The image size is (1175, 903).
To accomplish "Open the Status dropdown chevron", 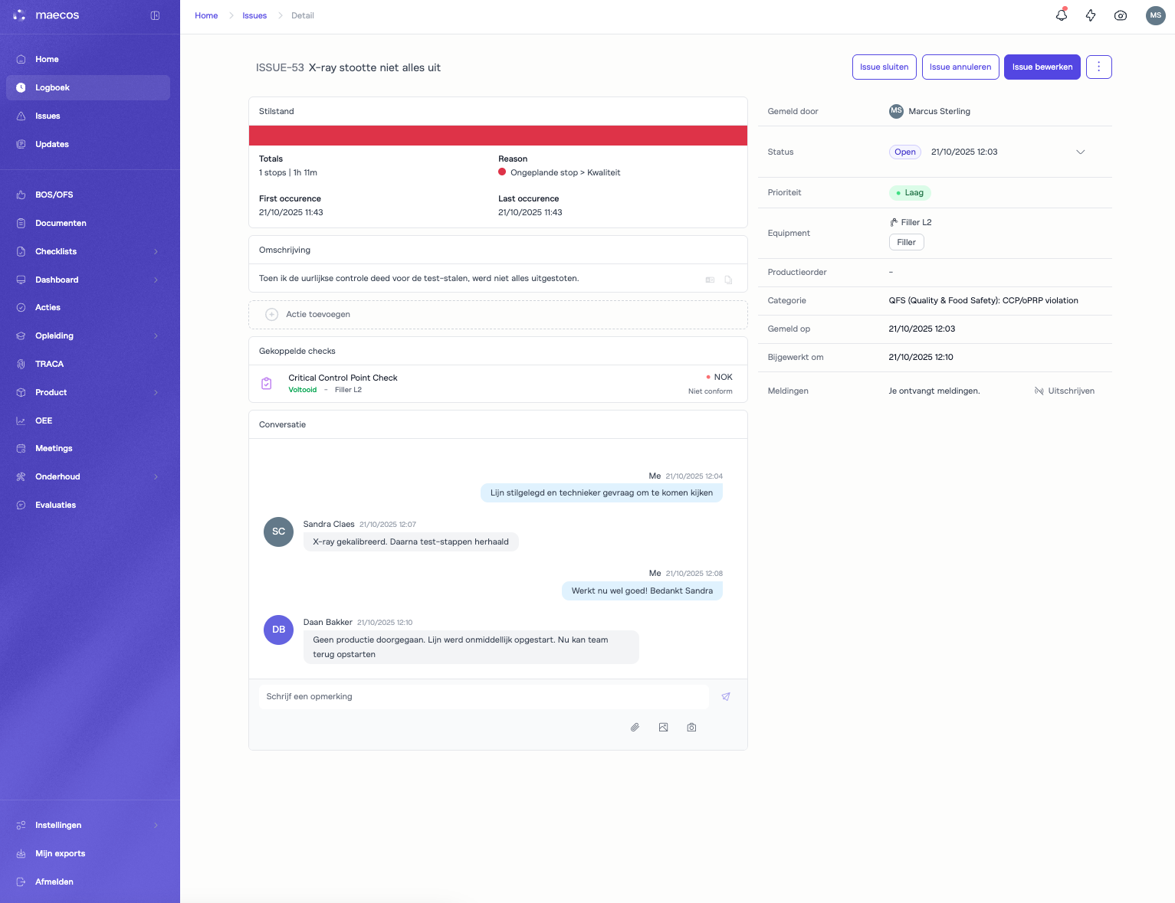I will point(1080,152).
